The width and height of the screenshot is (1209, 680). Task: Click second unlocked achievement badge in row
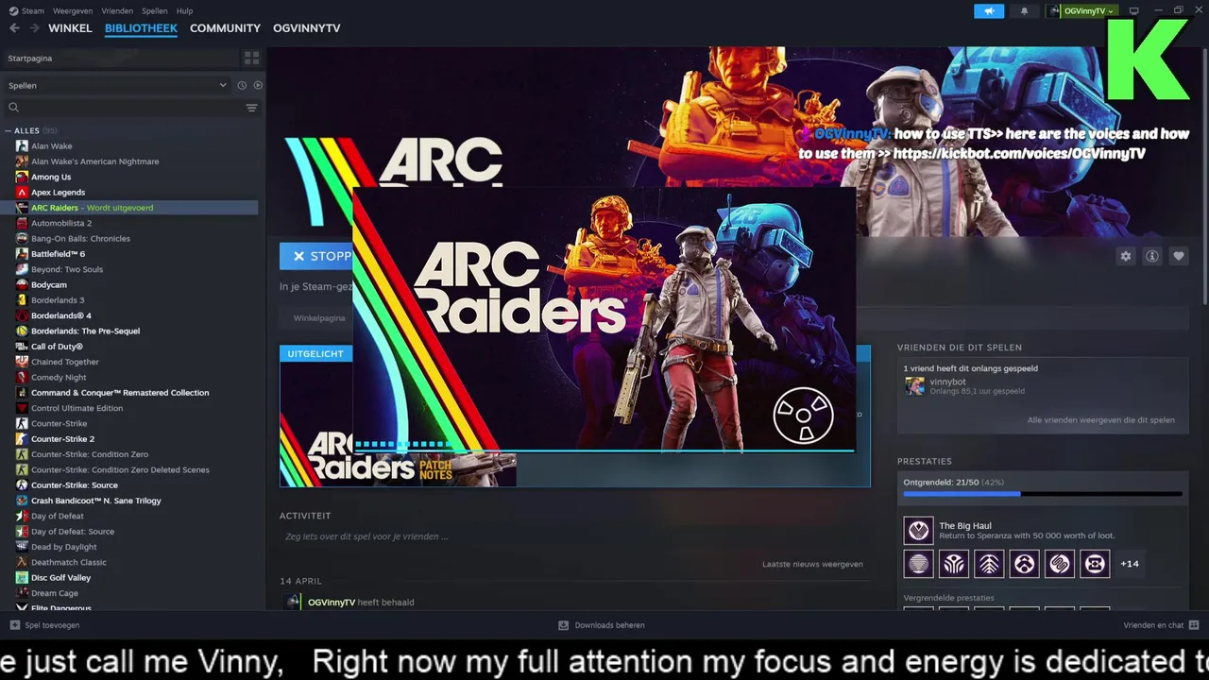[x=954, y=564]
